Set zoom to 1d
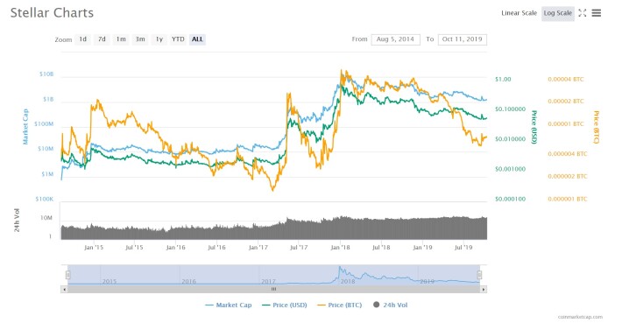Image resolution: width=622 pixels, height=330 pixels. [x=82, y=39]
